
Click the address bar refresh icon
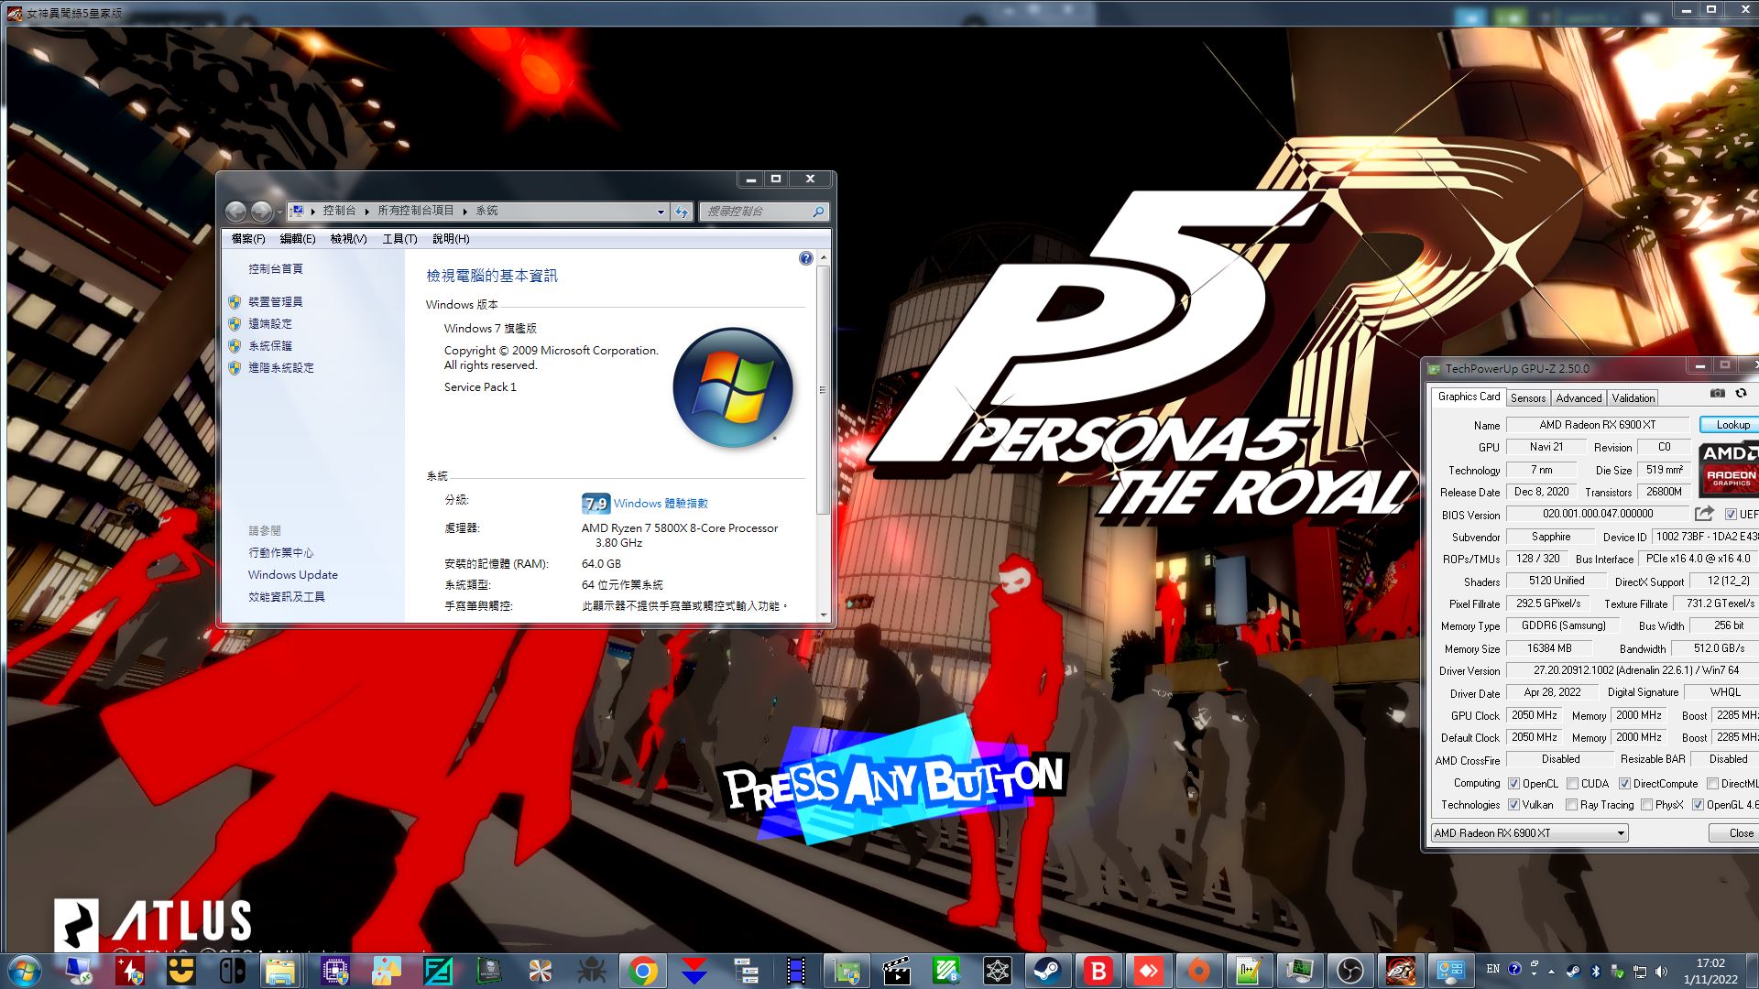681,212
